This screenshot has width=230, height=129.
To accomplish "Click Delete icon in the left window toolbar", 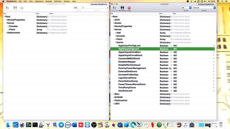I will (22, 8).
